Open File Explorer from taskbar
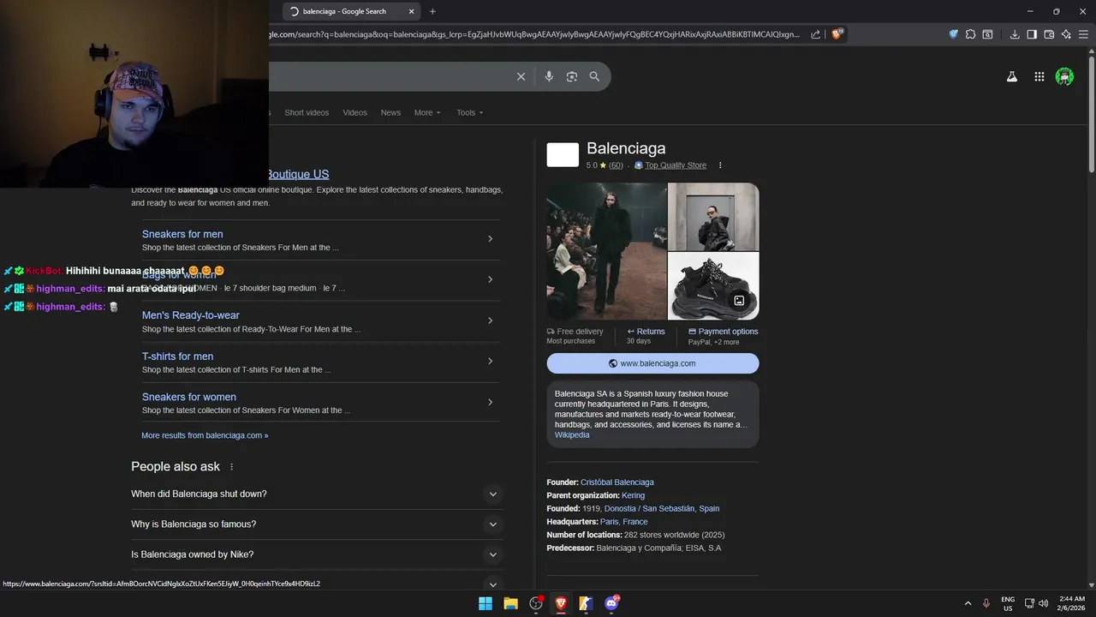The image size is (1096, 617). click(510, 603)
